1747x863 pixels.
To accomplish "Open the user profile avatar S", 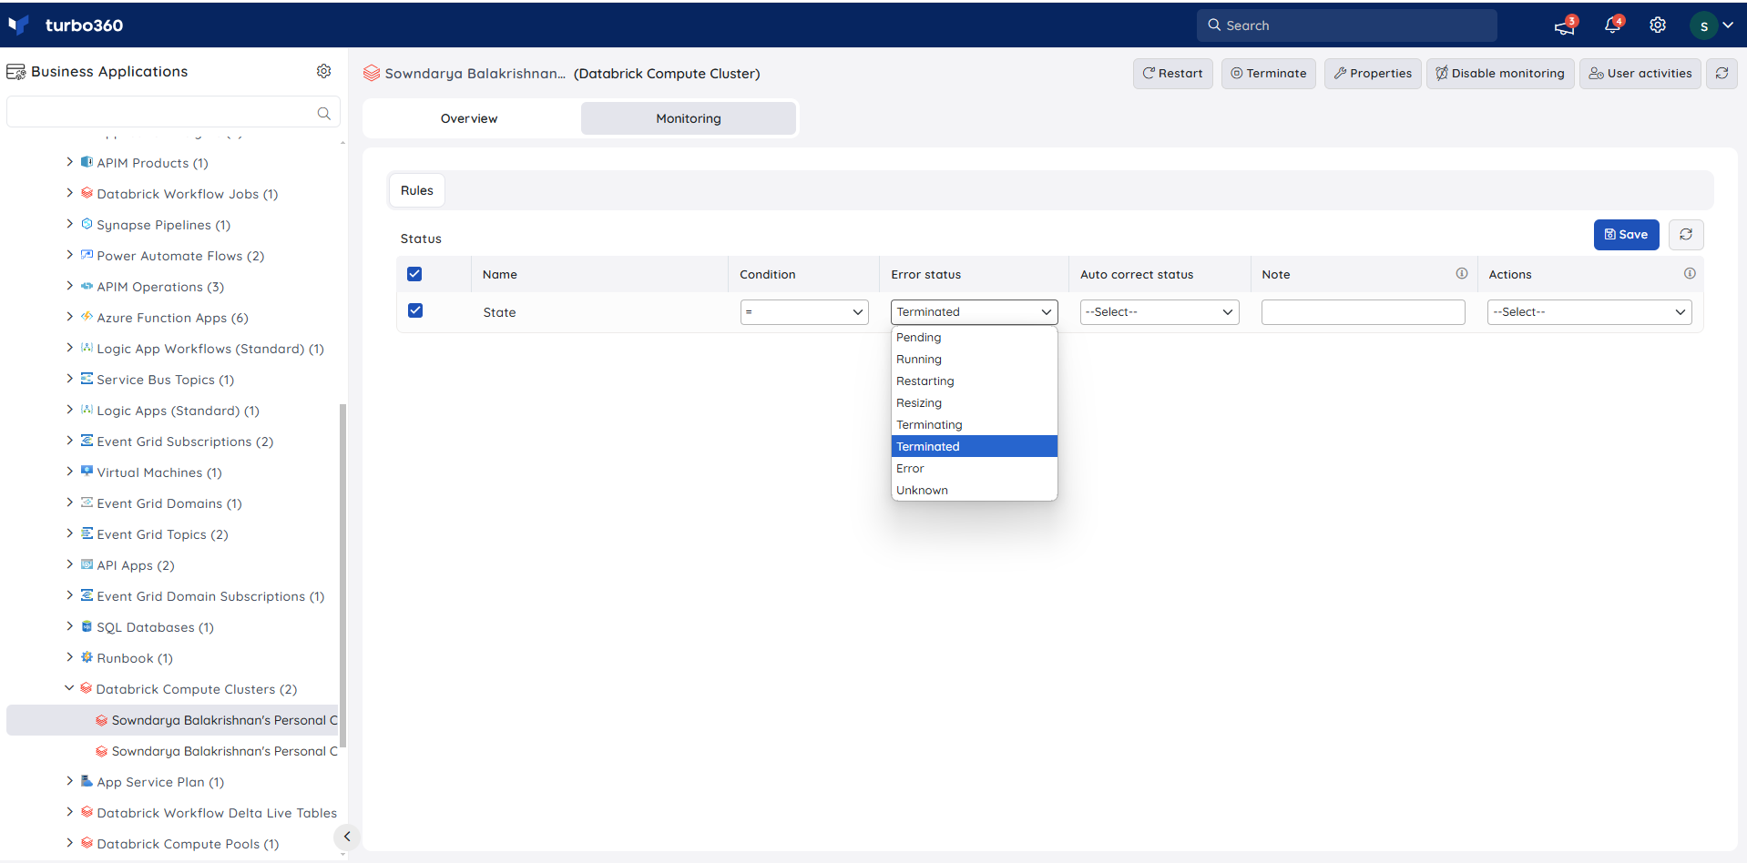I will pos(1703,25).
